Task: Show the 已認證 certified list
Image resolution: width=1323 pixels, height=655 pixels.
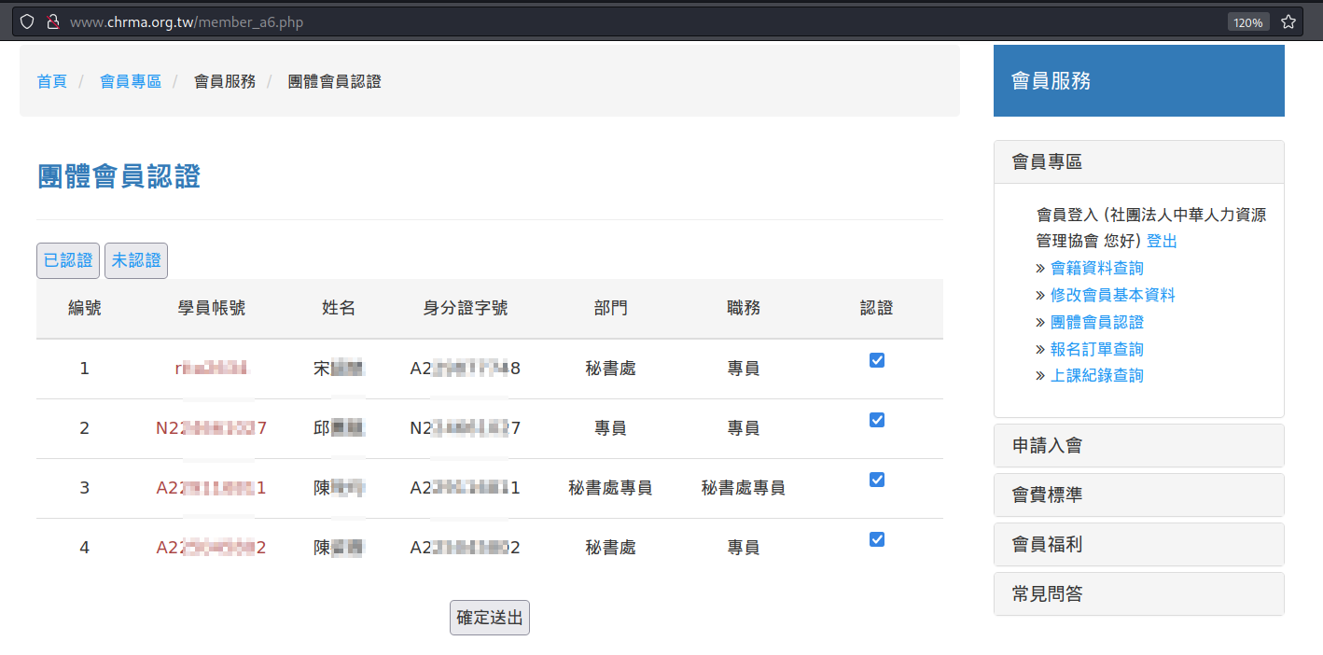Action: 68,260
